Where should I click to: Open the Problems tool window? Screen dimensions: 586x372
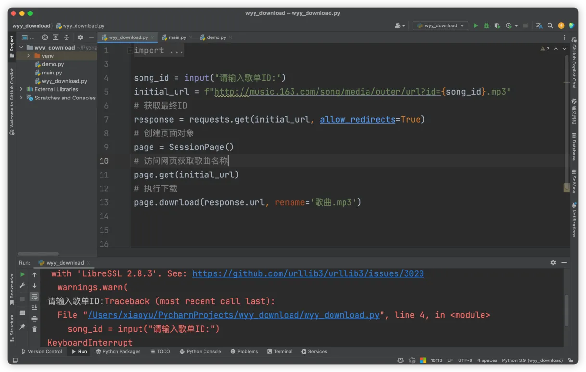(244, 352)
